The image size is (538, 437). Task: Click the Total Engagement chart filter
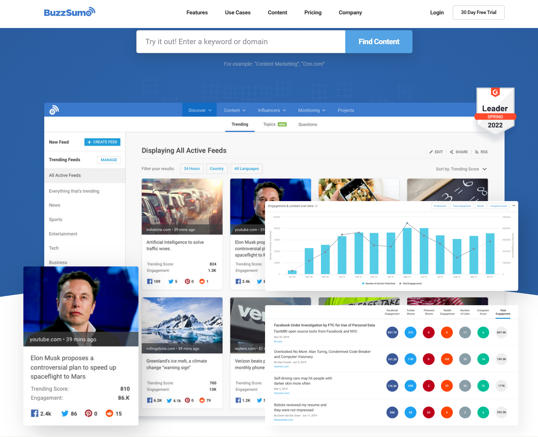pyautogui.click(x=462, y=206)
